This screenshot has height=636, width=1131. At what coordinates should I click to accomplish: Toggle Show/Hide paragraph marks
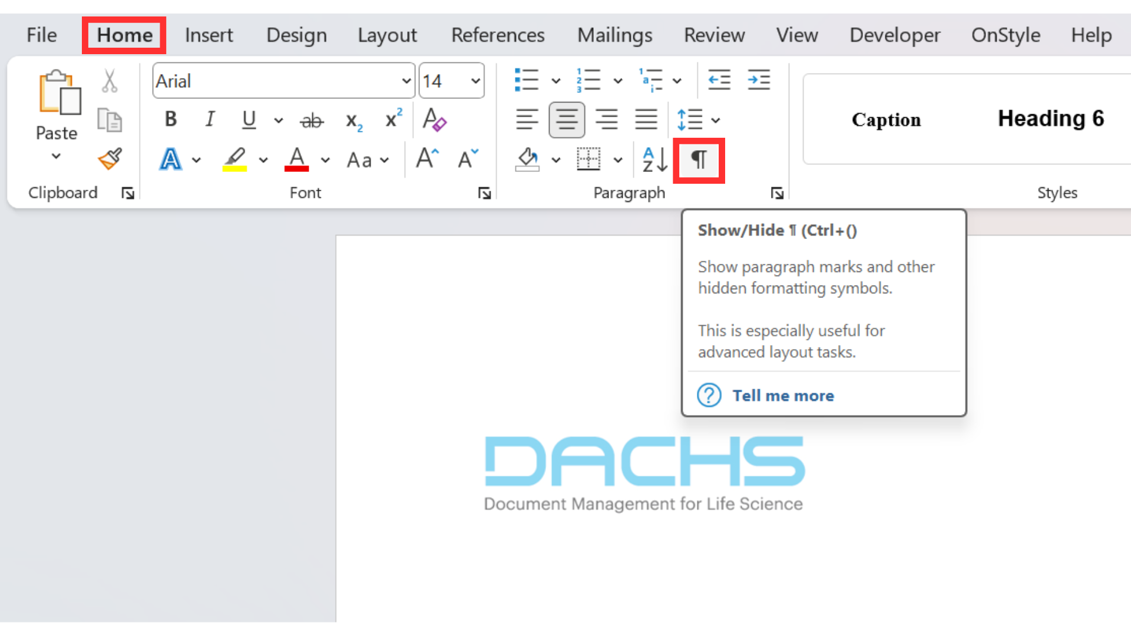click(699, 160)
